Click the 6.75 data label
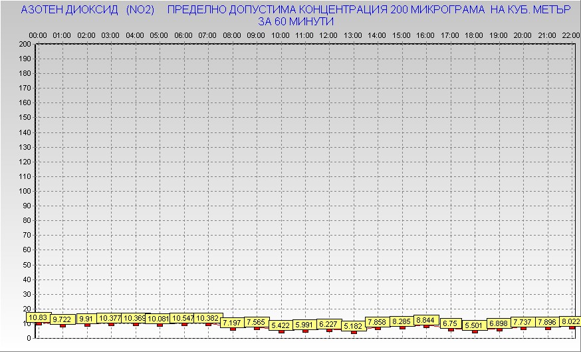 point(450,323)
